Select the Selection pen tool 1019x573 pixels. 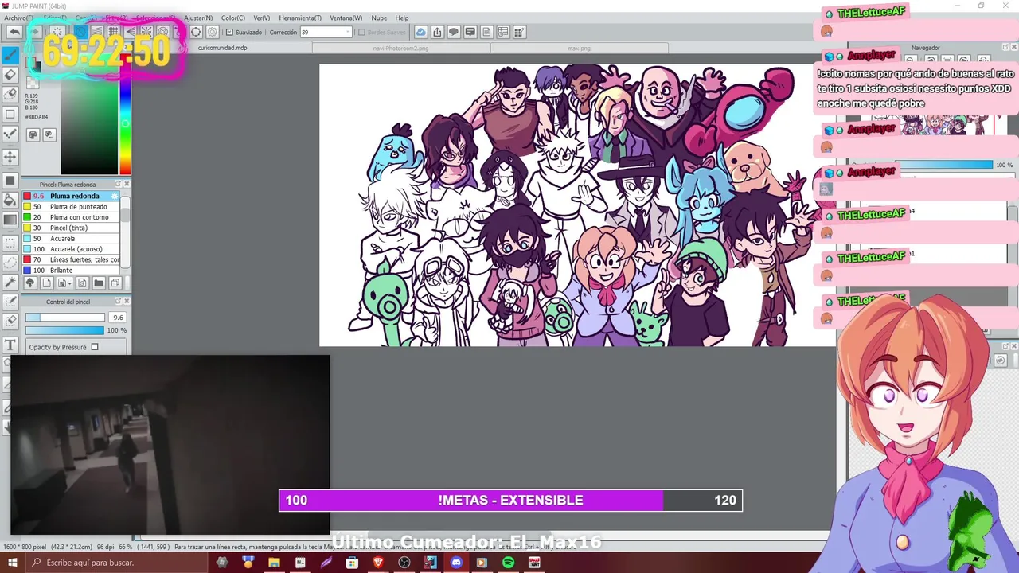tap(10, 302)
